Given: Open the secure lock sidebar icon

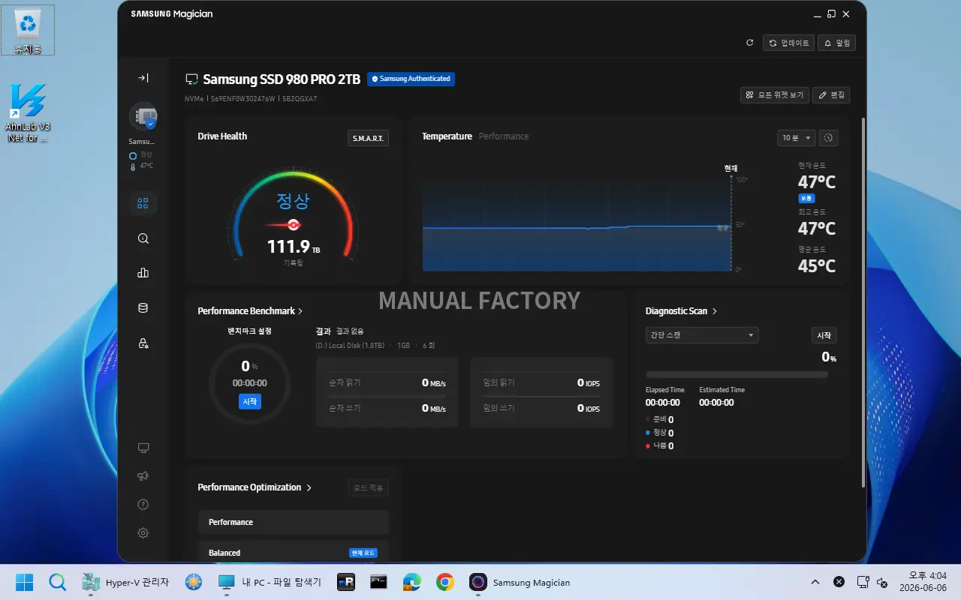Looking at the screenshot, I should (x=143, y=343).
